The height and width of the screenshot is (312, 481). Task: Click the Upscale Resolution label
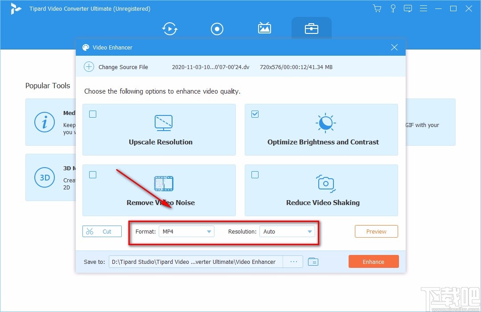160,142
